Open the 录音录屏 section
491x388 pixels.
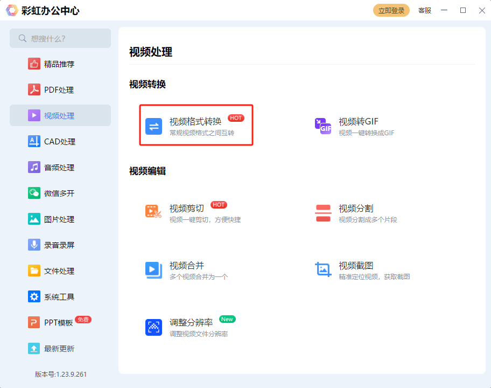pos(60,245)
